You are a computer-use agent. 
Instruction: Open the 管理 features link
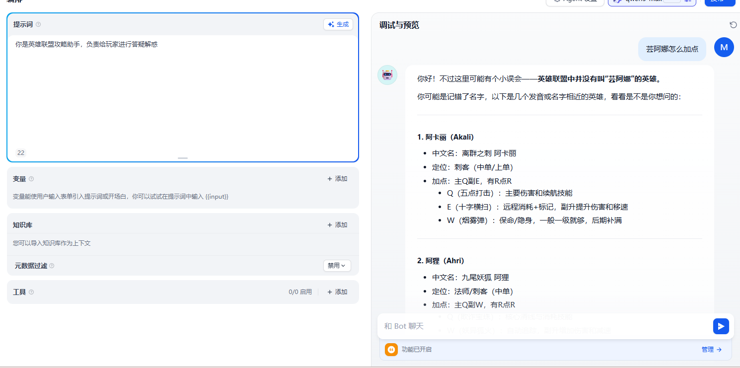pyautogui.click(x=711, y=350)
